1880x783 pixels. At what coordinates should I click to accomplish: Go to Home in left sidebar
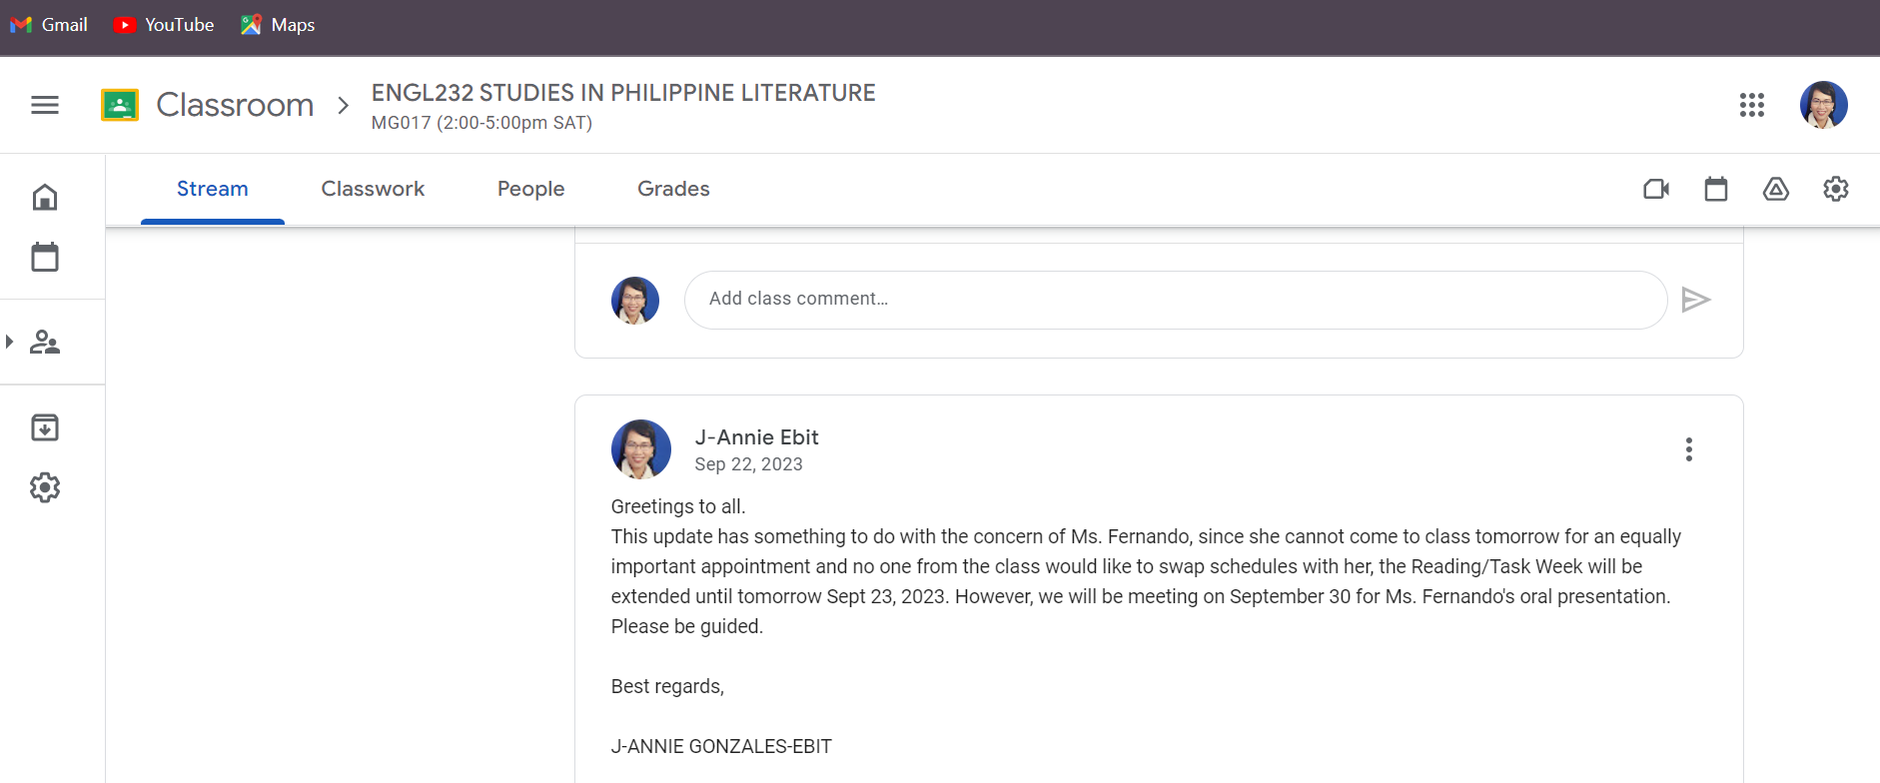pos(45,197)
